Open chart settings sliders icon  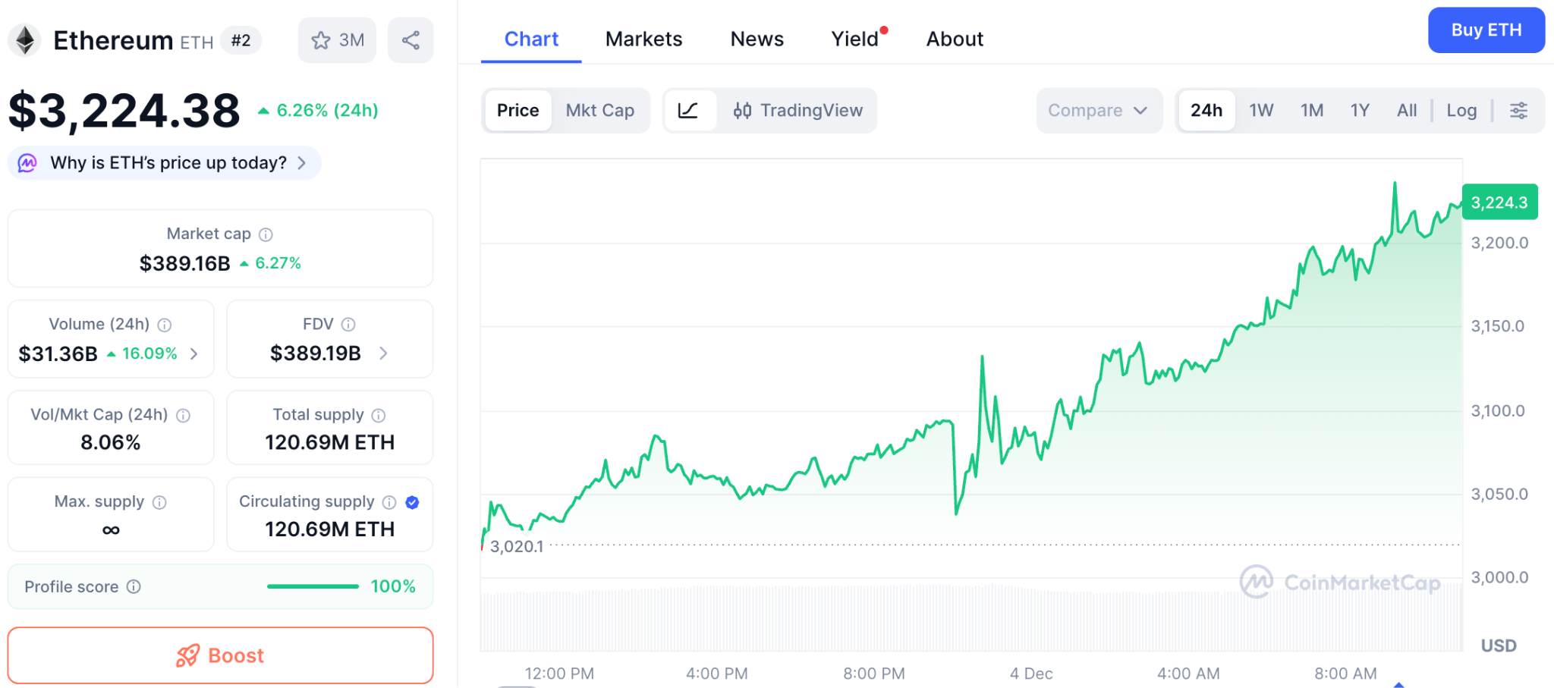coord(1518,111)
